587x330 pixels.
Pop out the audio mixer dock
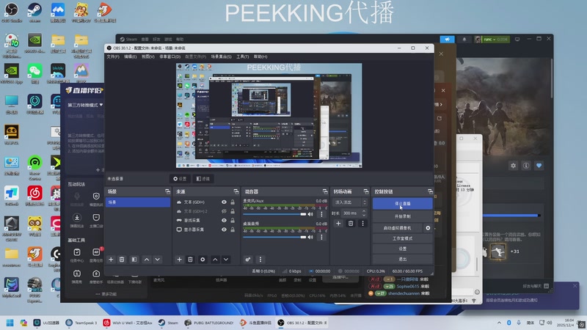click(x=325, y=191)
